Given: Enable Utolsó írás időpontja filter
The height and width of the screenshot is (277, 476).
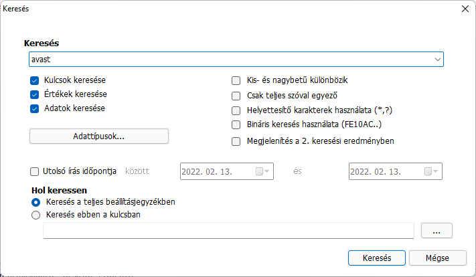Looking at the screenshot, I should [x=35, y=172].
